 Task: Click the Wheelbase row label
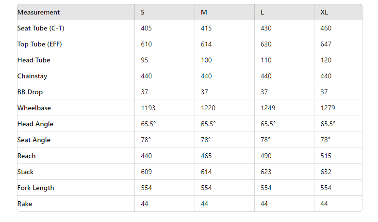(x=34, y=108)
